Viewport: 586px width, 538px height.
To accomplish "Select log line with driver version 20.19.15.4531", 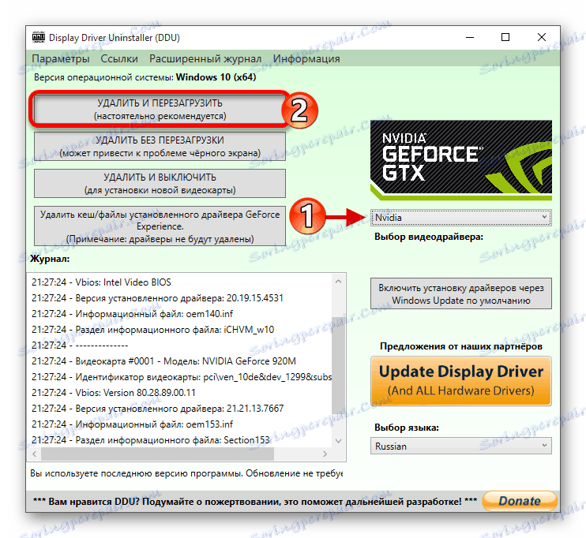I will click(x=157, y=298).
